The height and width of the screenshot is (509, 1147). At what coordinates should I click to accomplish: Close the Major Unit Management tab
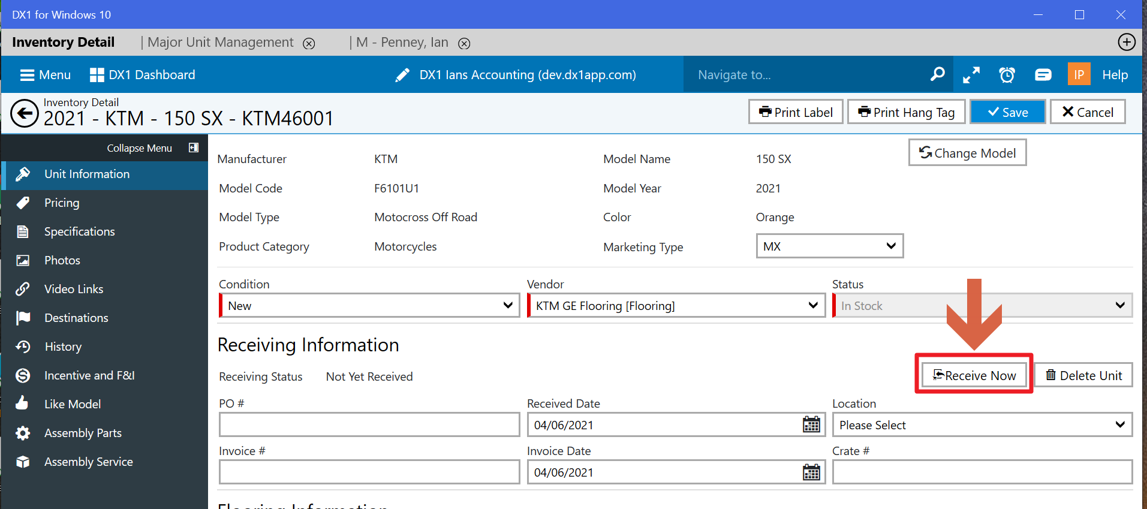(x=309, y=43)
